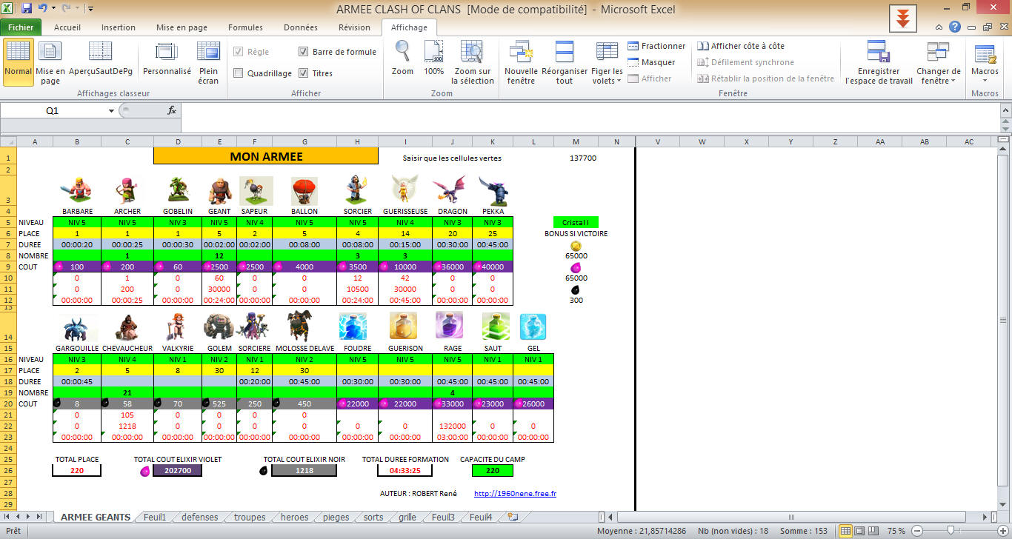Click the green Cristal I cell
1012x539 pixels.
pyautogui.click(x=576, y=222)
